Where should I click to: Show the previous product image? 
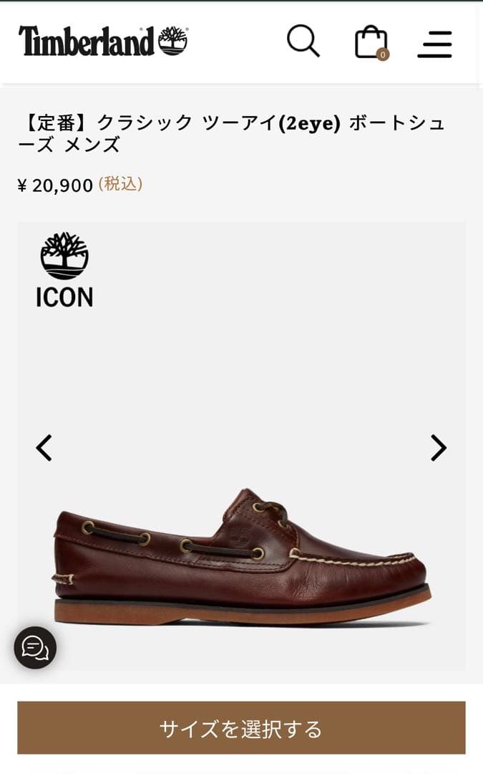pos(44,446)
